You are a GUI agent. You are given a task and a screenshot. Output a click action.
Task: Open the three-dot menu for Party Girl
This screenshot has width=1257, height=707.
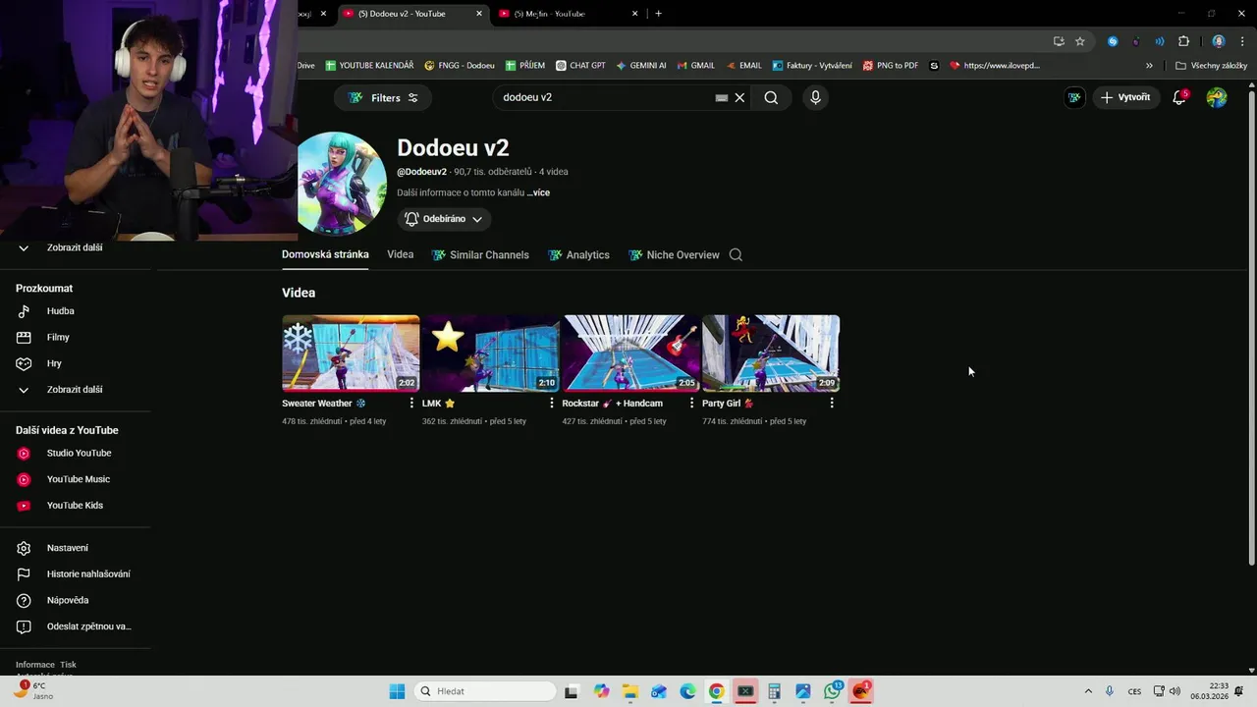(x=832, y=403)
